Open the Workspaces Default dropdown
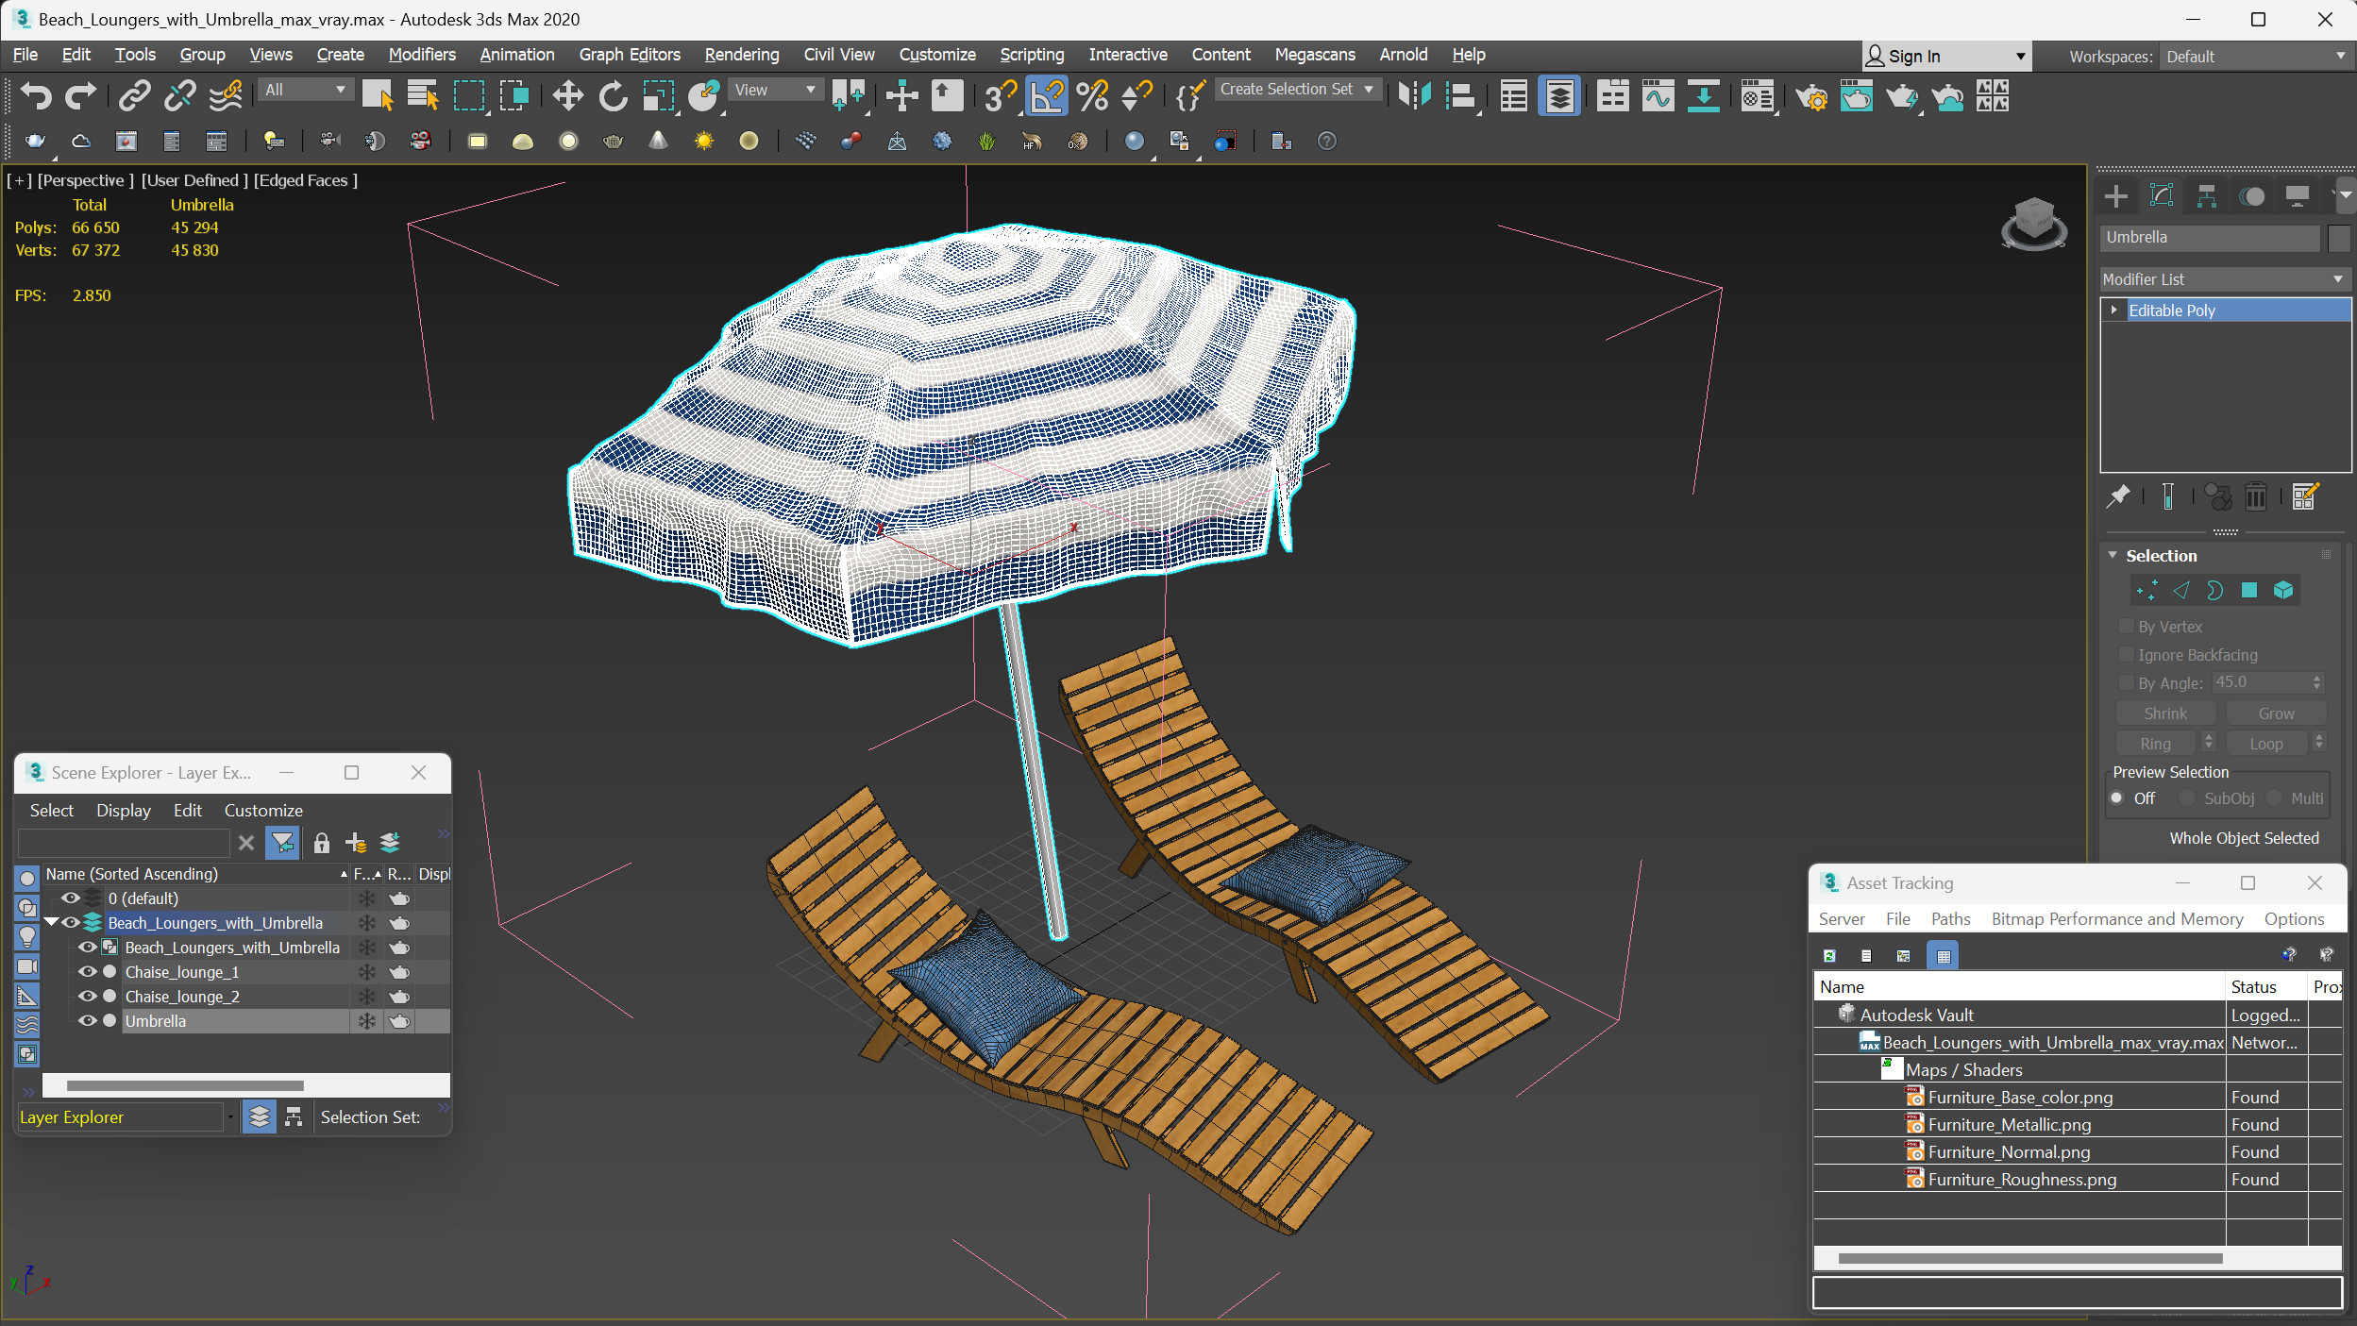2357x1326 pixels. 2255,57
